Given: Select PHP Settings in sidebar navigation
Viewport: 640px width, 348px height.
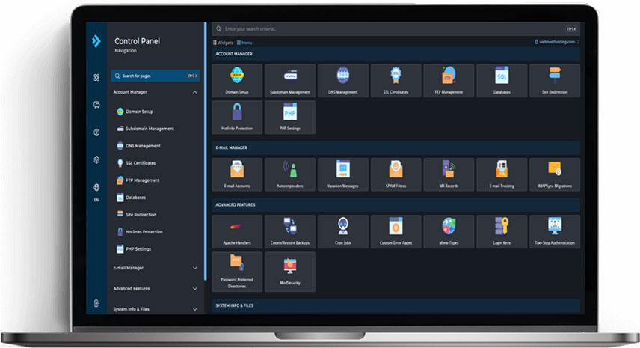Looking at the screenshot, I should coord(134,248).
